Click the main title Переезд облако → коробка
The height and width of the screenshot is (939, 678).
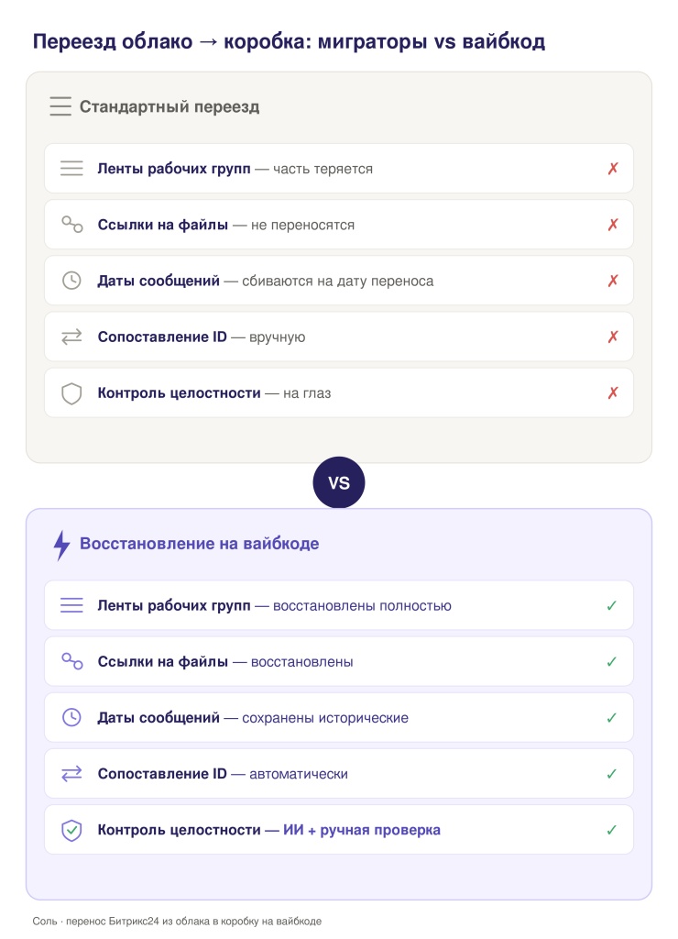(289, 42)
